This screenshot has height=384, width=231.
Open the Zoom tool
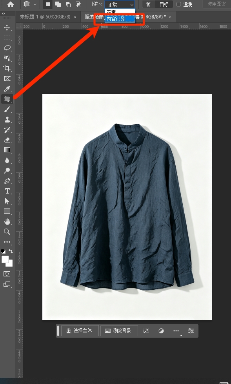[7, 232]
